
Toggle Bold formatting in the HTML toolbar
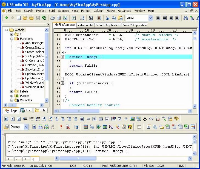pyautogui.click(x=6, y=119)
